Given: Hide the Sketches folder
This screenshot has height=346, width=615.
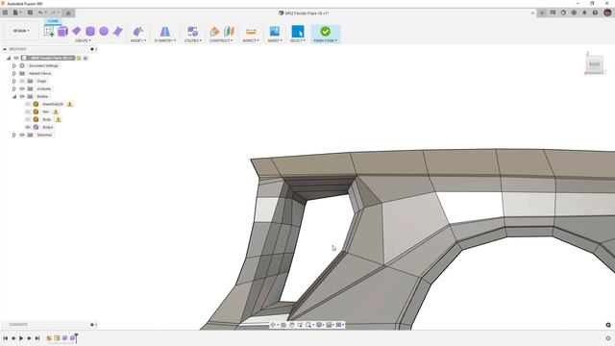Looking at the screenshot, I should pyautogui.click(x=22, y=135).
